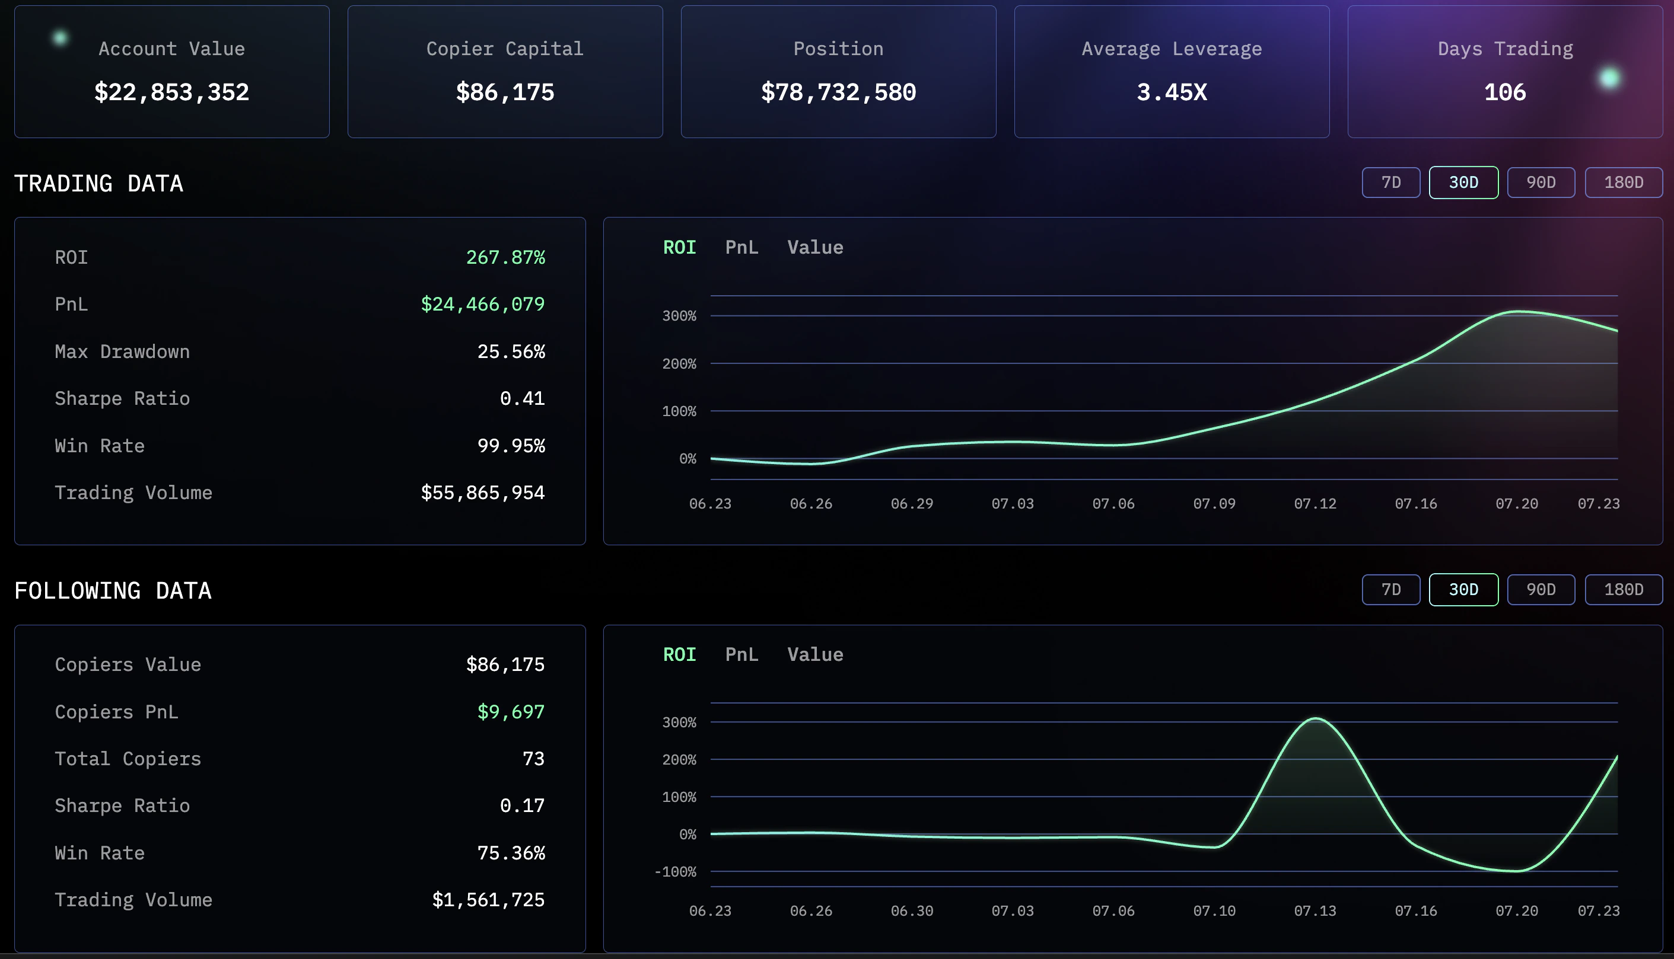Select ROI tab on Trading Data chart
The height and width of the screenshot is (959, 1674).
[x=679, y=247]
